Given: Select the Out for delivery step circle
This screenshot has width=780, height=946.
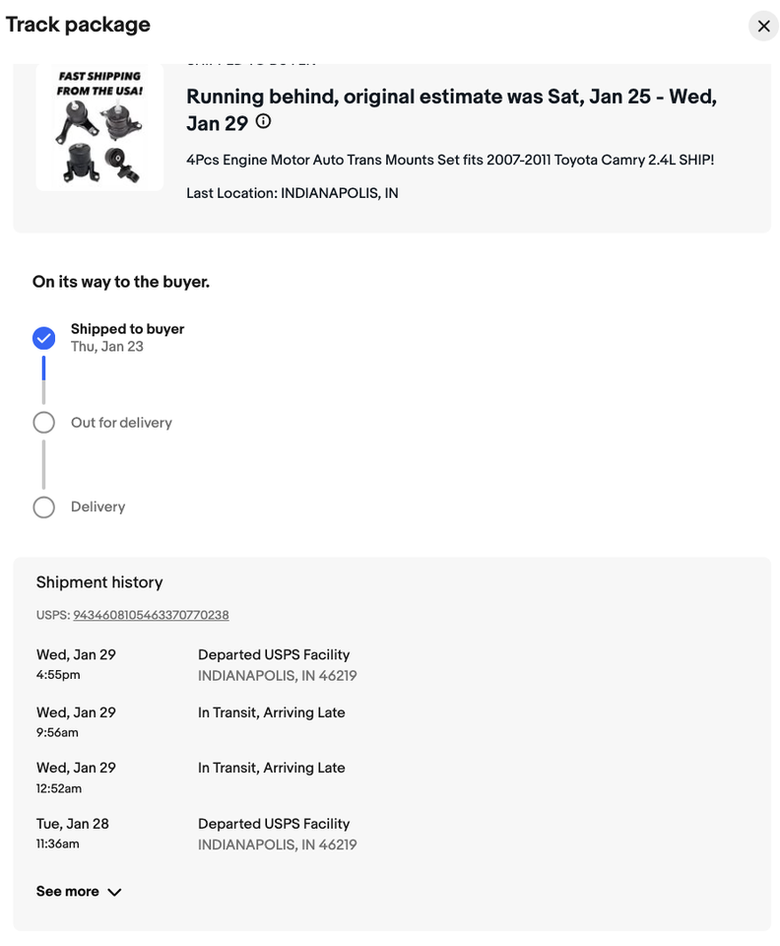Looking at the screenshot, I should click(x=43, y=423).
